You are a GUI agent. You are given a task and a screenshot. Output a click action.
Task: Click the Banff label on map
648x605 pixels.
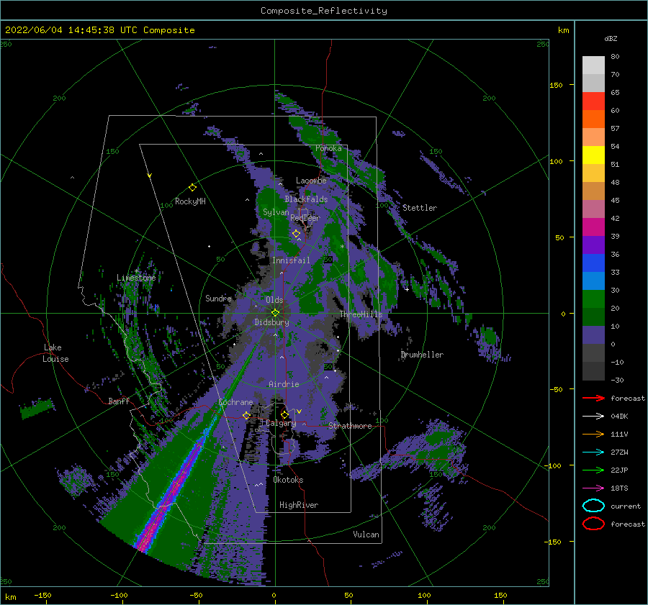(119, 401)
